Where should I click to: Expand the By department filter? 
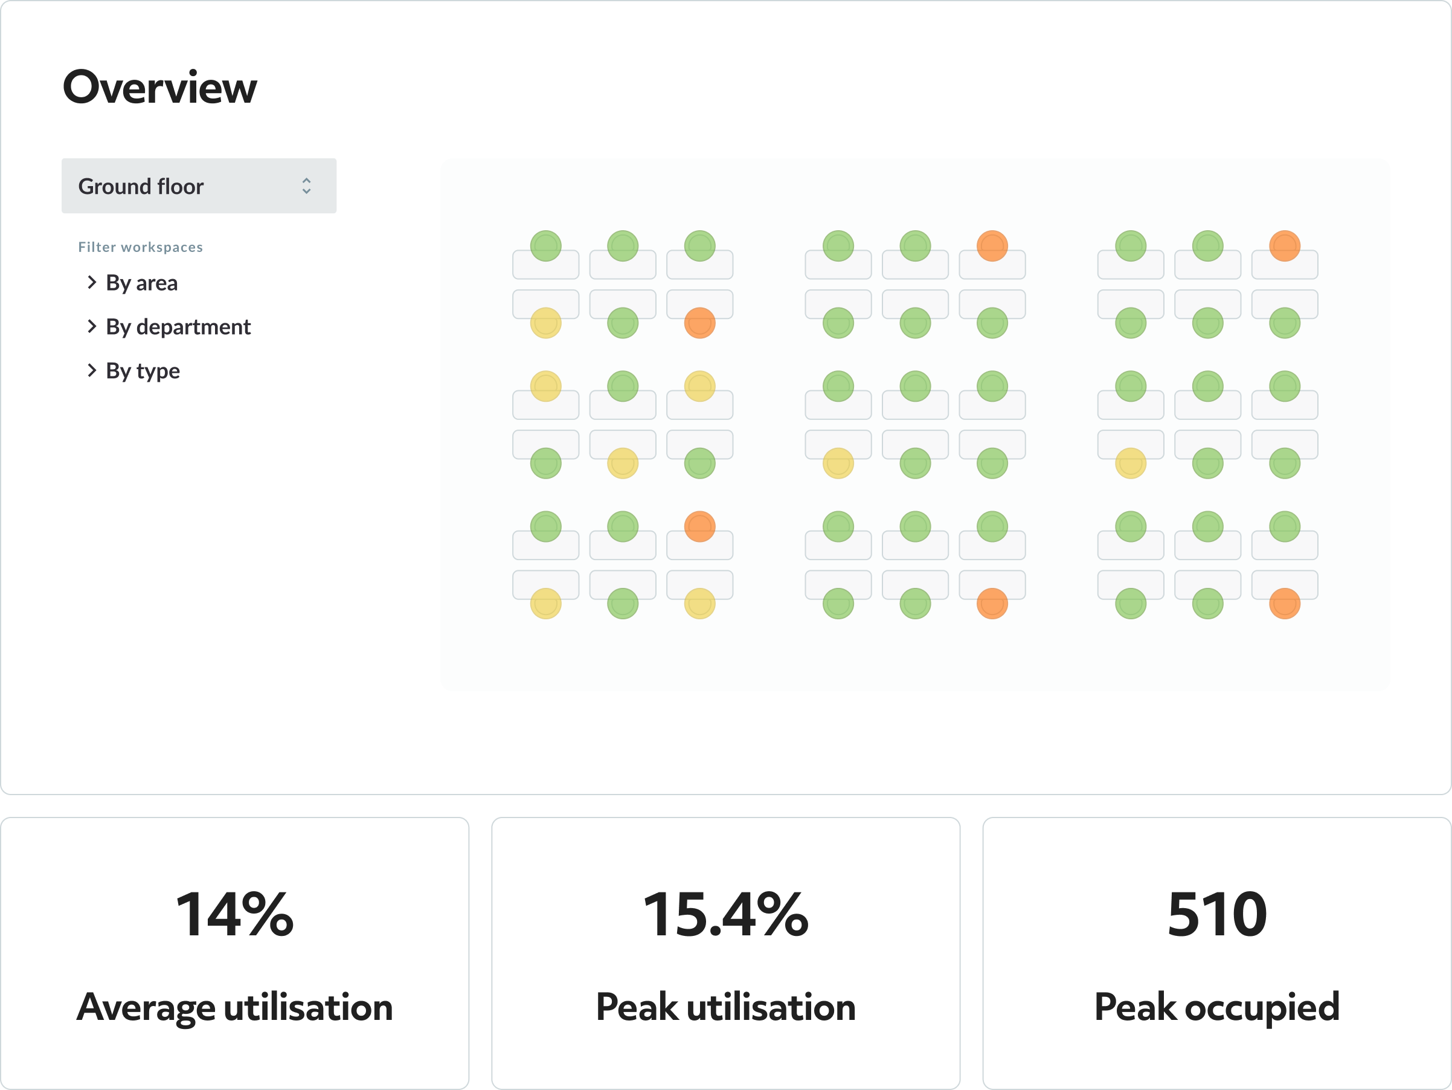[x=169, y=327]
